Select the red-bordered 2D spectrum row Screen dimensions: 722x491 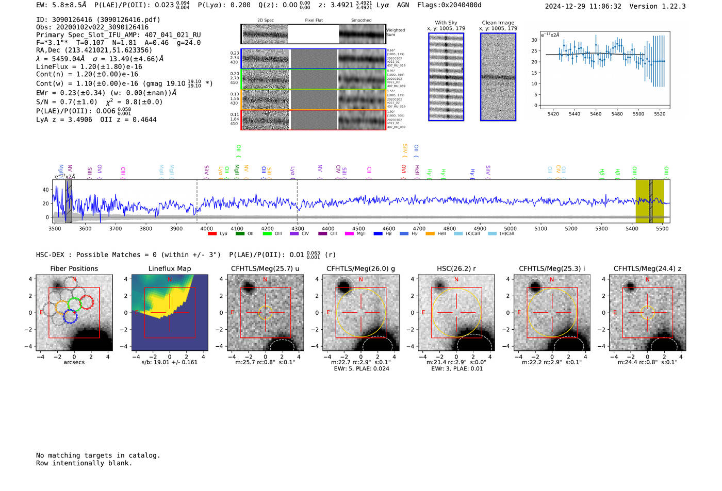point(313,120)
